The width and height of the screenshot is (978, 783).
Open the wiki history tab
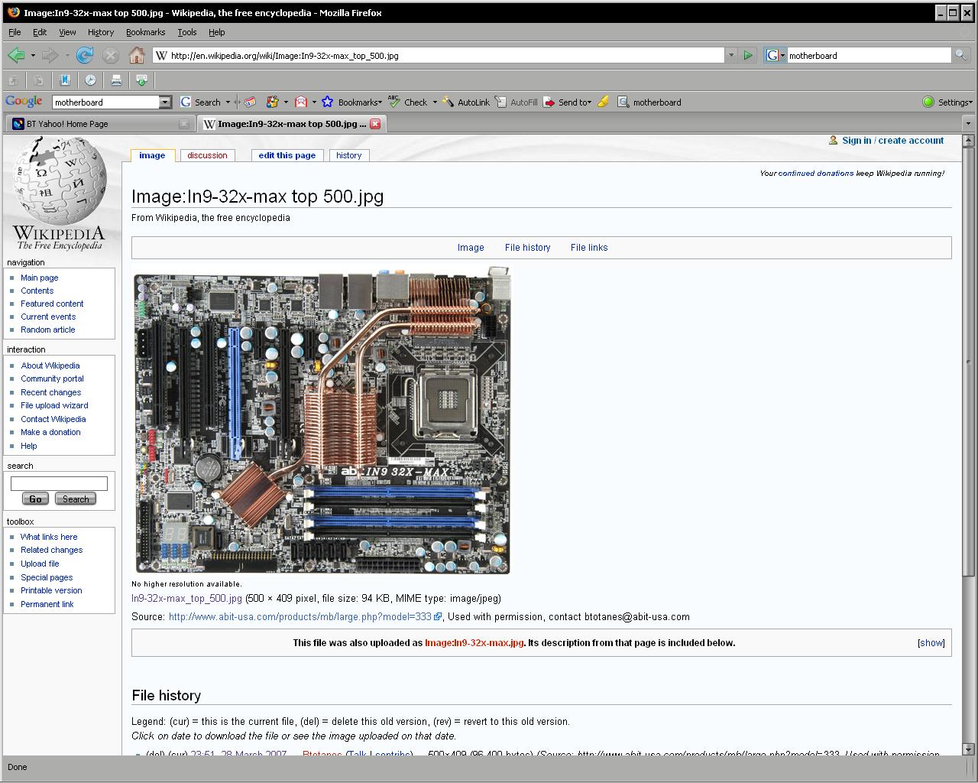(x=349, y=155)
